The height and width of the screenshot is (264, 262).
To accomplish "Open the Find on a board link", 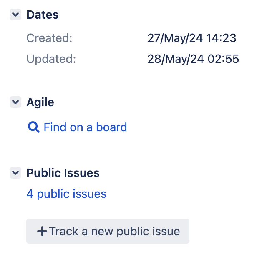I will [x=85, y=127].
